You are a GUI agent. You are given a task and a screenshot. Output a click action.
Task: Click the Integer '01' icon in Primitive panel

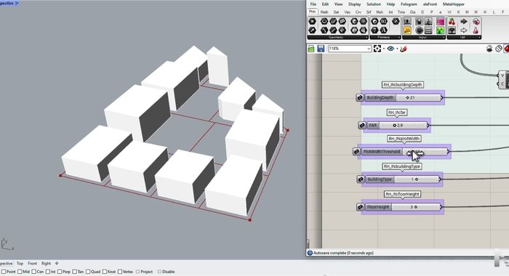[x=383, y=21]
